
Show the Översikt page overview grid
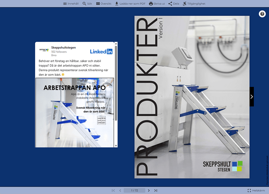click(x=104, y=4)
